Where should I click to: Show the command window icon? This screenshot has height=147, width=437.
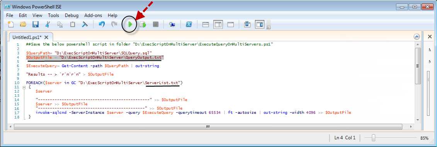coord(247,25)
